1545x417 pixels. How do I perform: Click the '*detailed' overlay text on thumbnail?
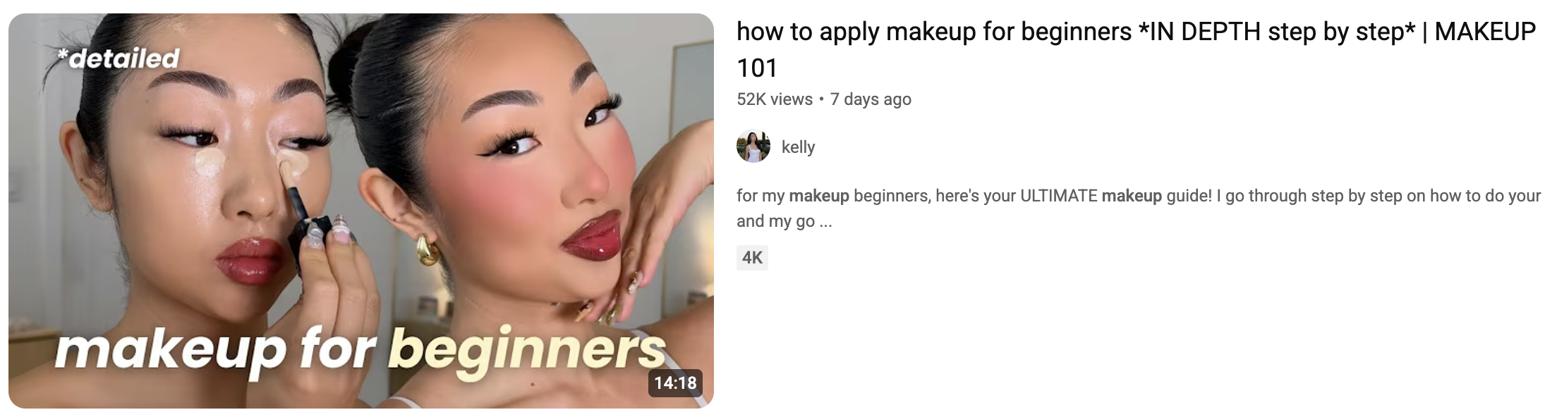(x=119, y=58)
